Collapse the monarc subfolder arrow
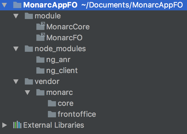 pyautogui.click(x=27, y=93)
